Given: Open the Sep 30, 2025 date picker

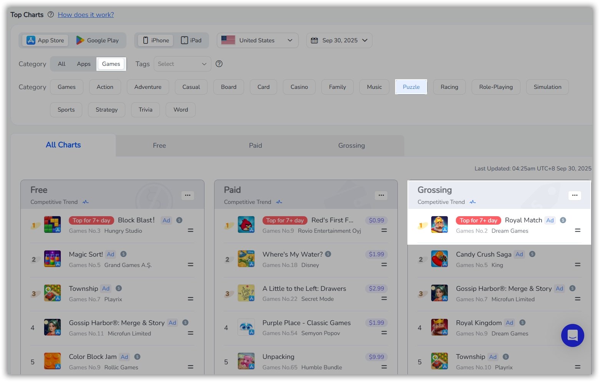Looking at the screenshot, I should pyautogui.click(x=339, y=40).
